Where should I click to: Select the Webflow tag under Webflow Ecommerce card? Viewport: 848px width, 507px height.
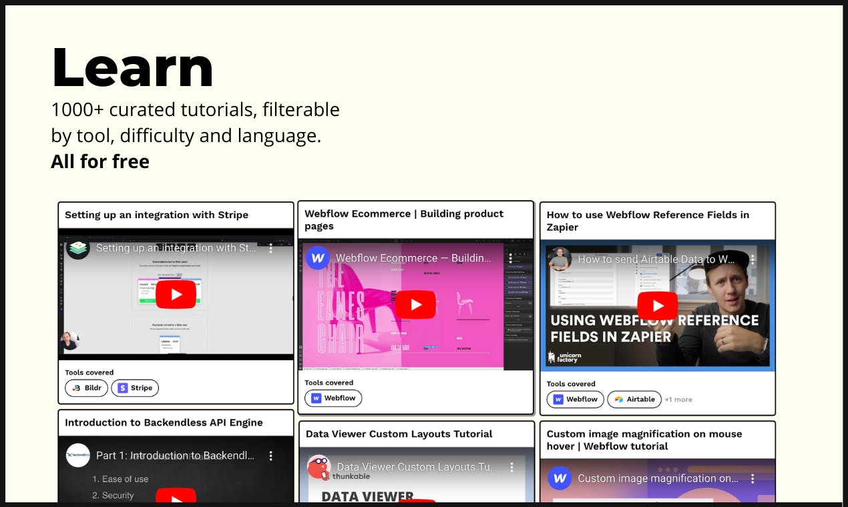333,398
